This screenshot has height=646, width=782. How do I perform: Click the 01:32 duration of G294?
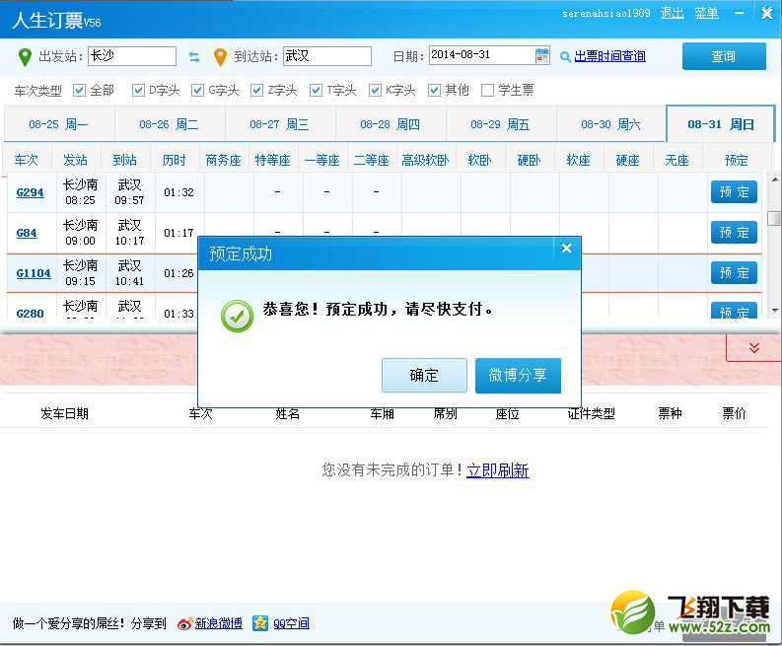click(178, 192)
